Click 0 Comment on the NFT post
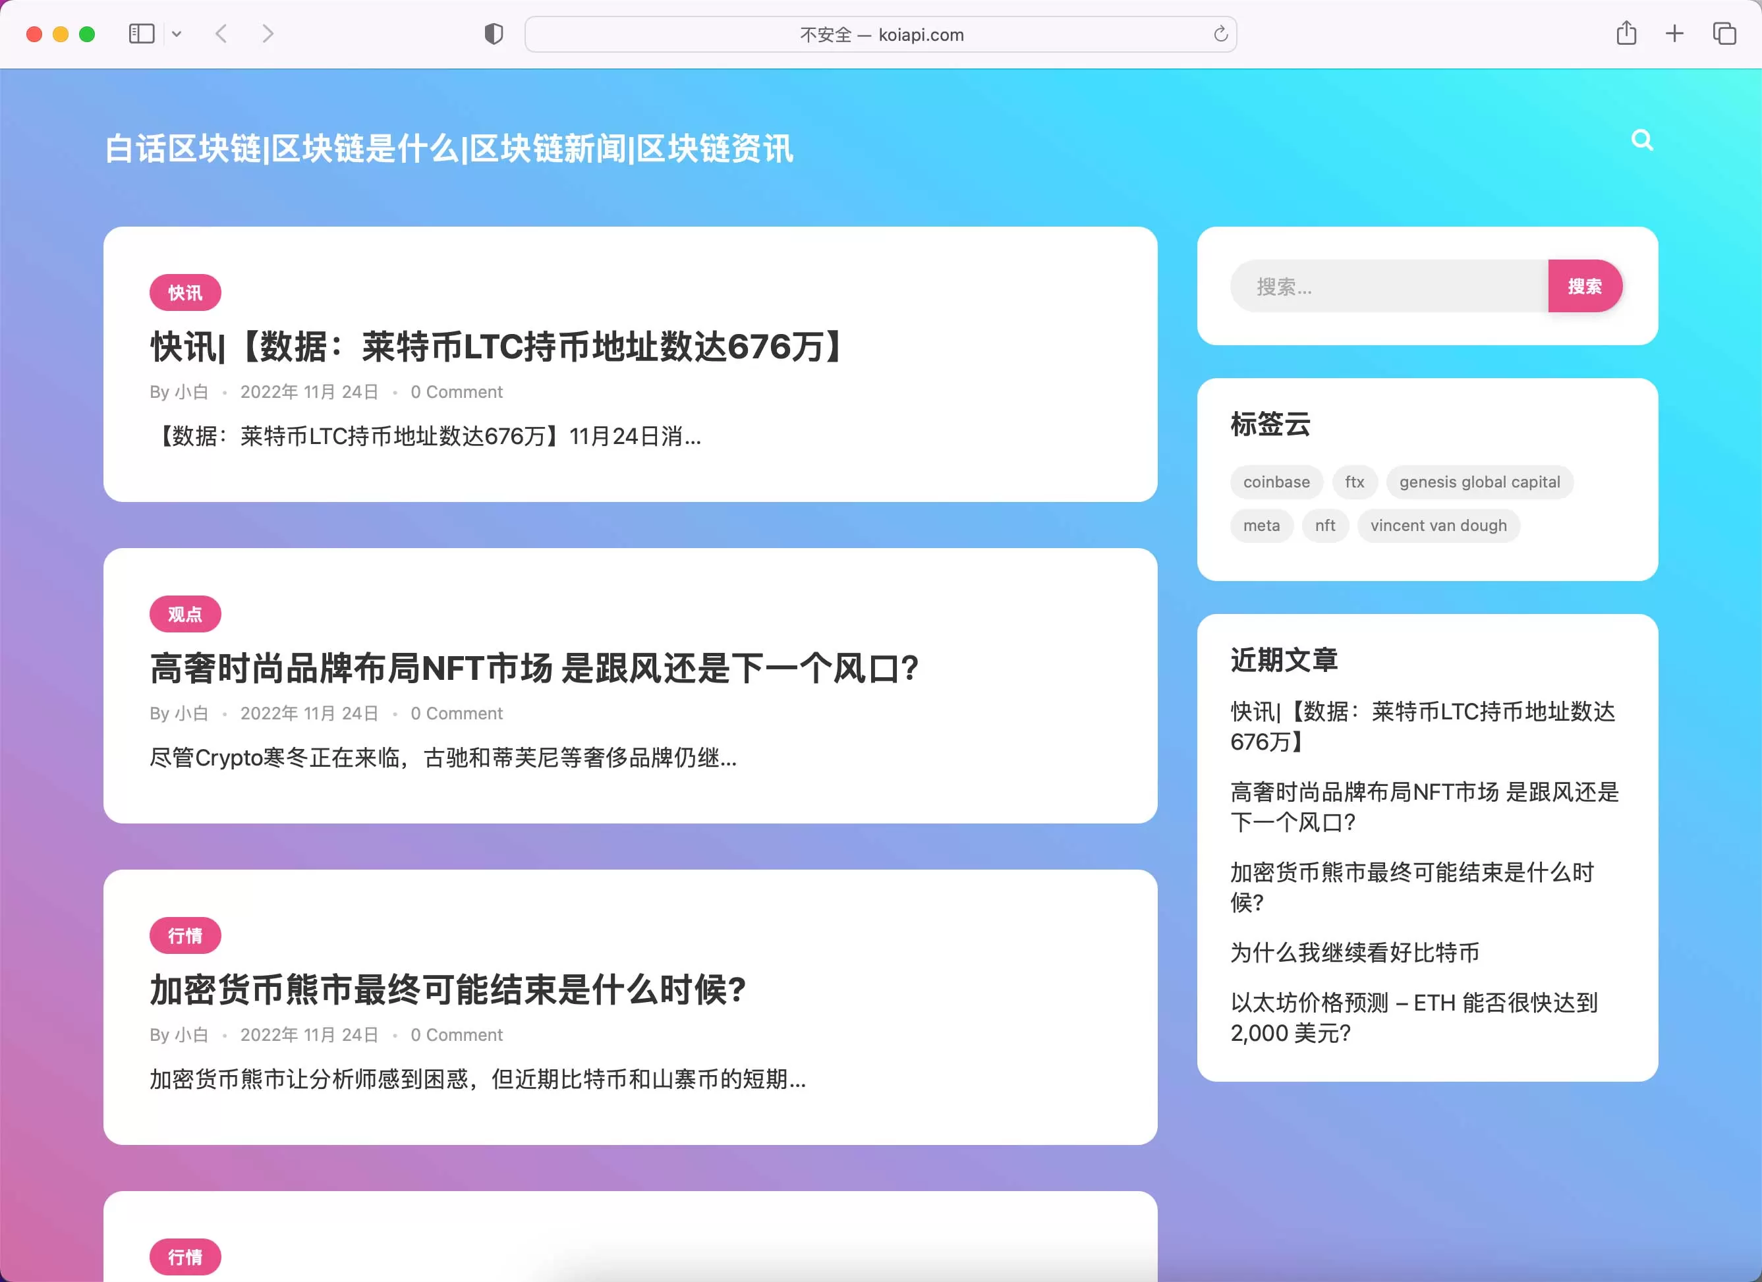This screenshot has width=1762, height=1282. click(x=457, y=713)
